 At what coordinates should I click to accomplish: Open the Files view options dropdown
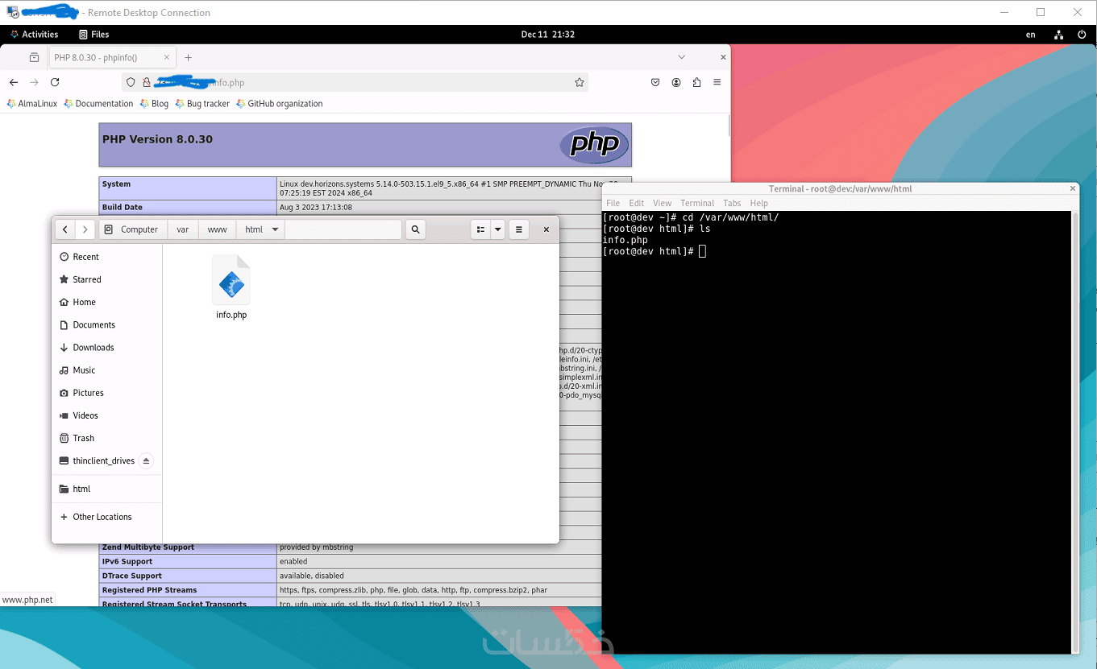498,229
